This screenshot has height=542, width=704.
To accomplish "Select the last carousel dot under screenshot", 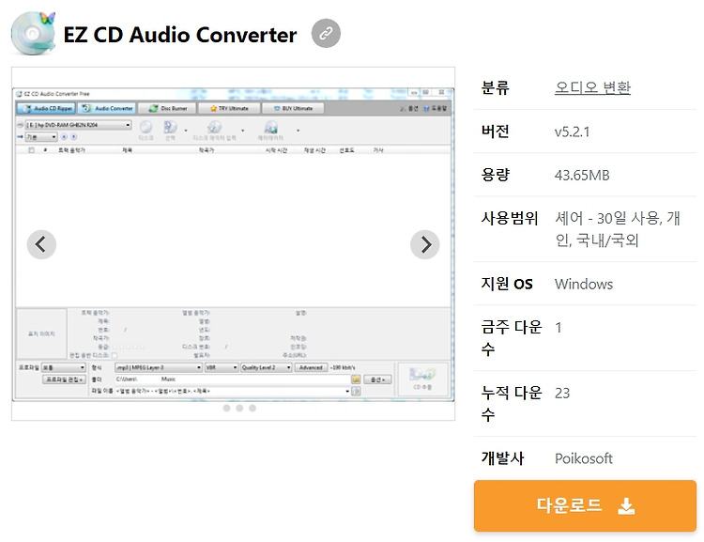I will [x=253, y=408].
